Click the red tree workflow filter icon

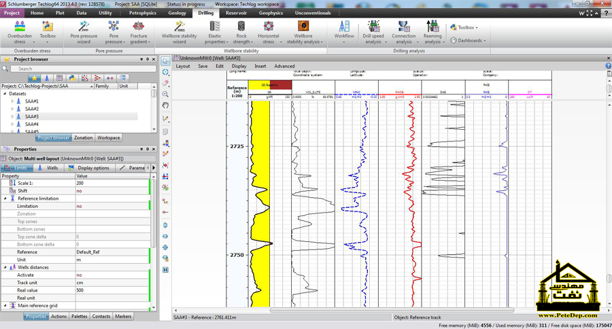click(97, 78)
